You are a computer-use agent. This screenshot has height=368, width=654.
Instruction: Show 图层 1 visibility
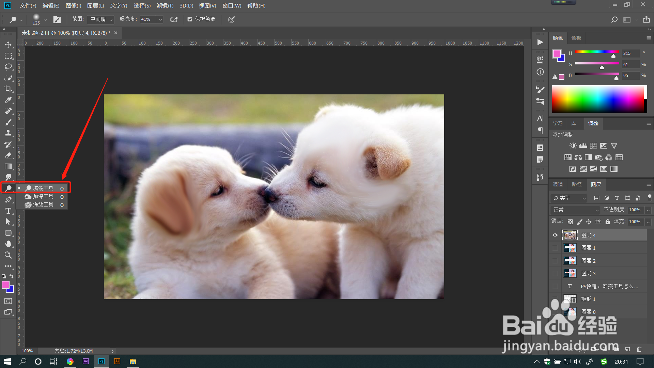(x=555, y=248)
